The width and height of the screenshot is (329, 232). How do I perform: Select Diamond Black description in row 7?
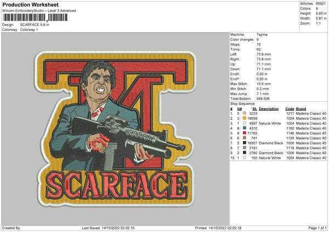271,143
